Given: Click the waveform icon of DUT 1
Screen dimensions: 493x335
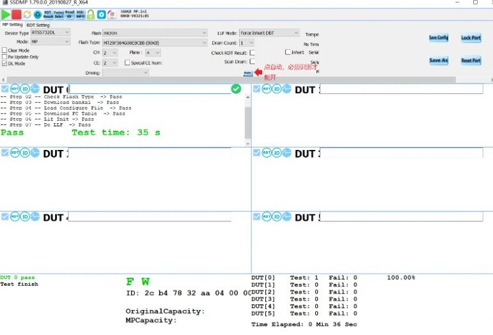Looking at the screenshot, I should point(286,89).
